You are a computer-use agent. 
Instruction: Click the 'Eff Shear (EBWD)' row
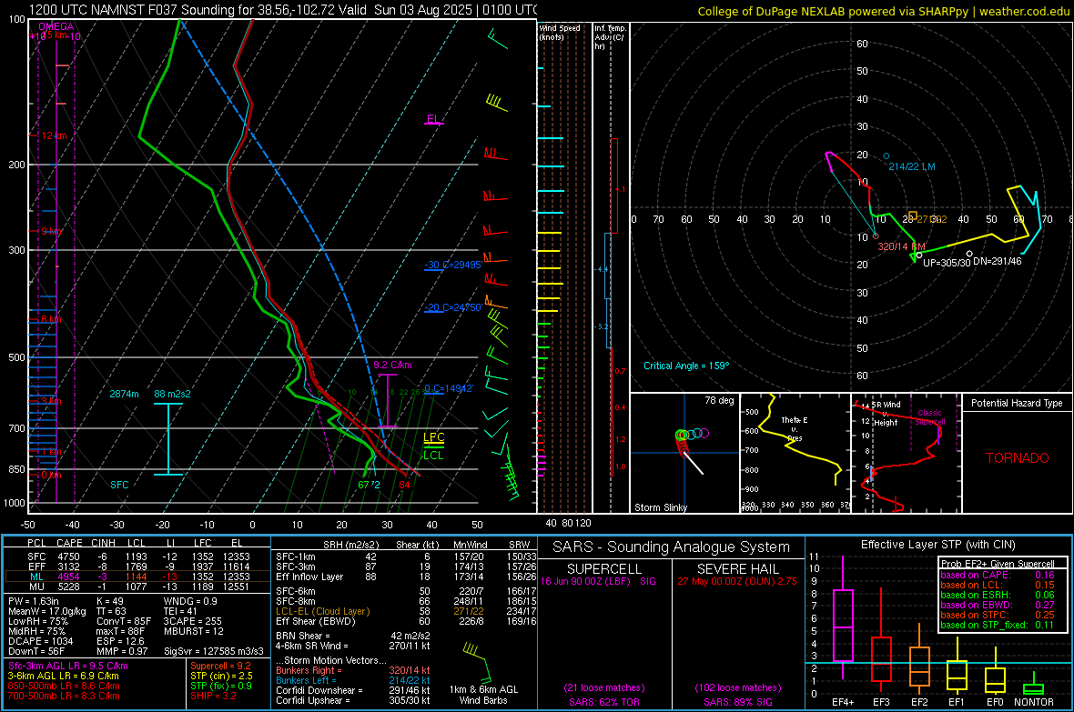[x=406, y=621]
